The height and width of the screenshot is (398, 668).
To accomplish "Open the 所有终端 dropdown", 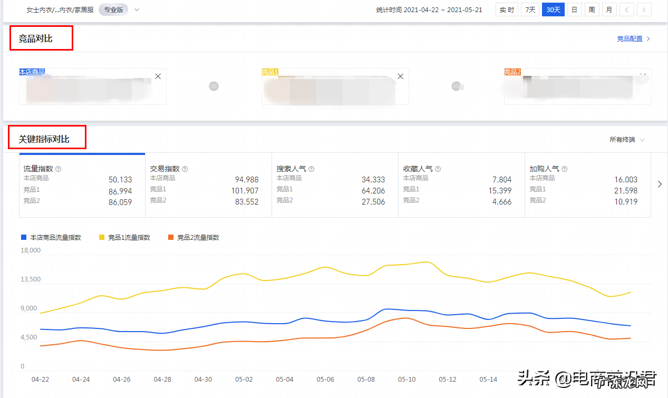I will pyautogui.click(x=626, y=140).
